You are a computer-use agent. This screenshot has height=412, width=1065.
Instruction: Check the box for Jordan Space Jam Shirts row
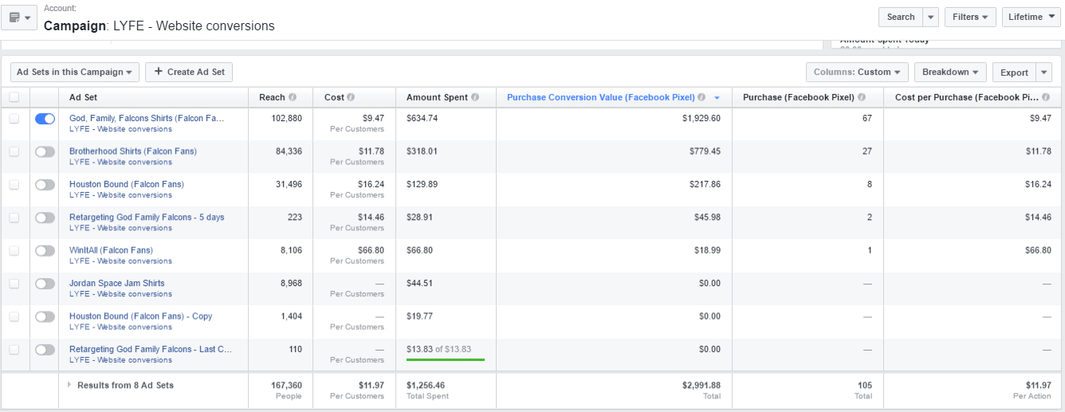(14, 284)
